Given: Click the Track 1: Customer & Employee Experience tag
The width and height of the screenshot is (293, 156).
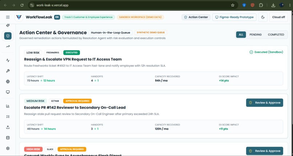Looking at the screenshot, I should (88, 17).
